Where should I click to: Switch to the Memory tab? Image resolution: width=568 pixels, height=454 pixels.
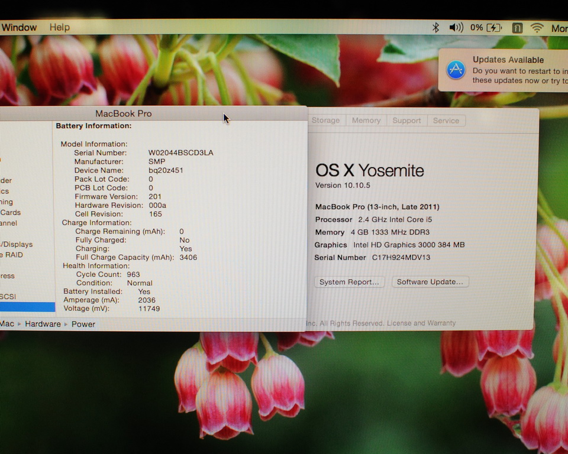click(x=366, y=120)
